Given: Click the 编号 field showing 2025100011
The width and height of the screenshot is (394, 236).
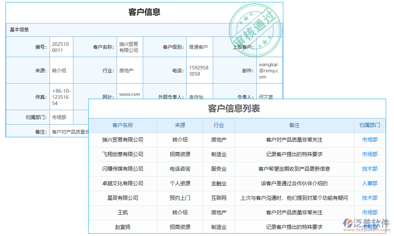Looking at the screenshot, I should point(60,46).
